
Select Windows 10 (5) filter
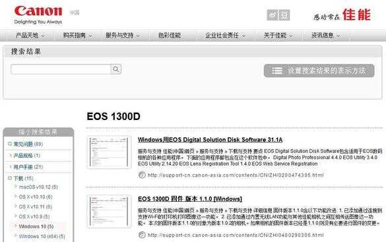point(36,226)
